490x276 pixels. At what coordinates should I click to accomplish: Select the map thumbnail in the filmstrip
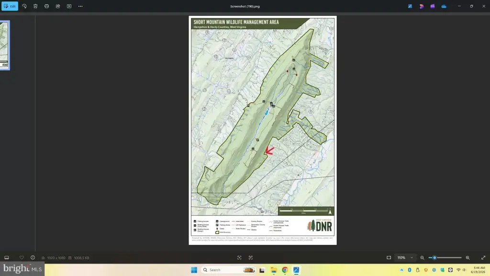pyautogui.click(x=4, y=46)
